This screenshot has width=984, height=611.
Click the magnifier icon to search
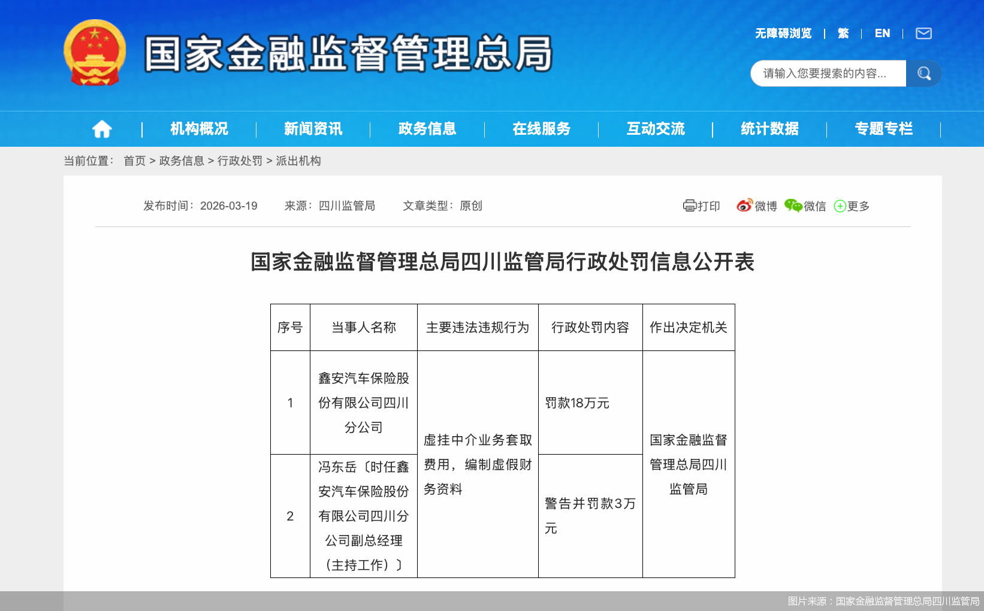(923, 73)
